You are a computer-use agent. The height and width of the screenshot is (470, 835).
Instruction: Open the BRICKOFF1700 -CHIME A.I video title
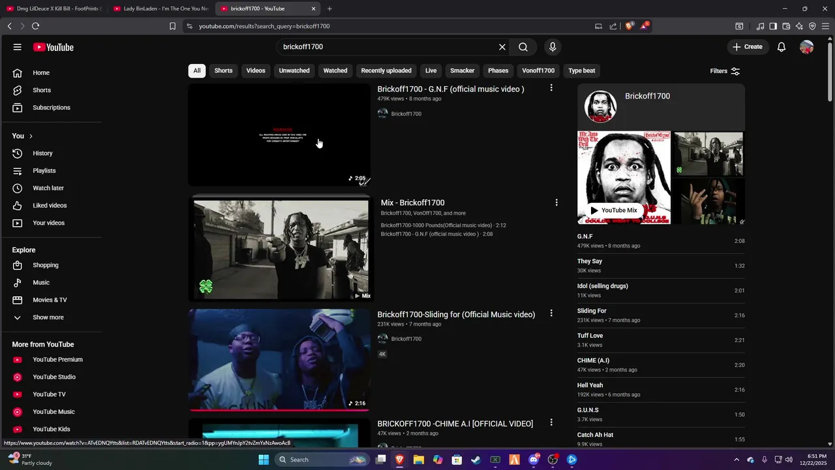point(455,424)
